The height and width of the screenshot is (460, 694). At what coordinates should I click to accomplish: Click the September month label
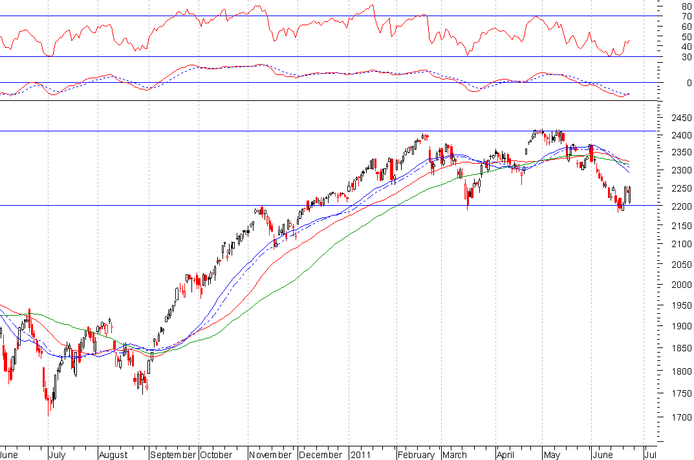173,455
